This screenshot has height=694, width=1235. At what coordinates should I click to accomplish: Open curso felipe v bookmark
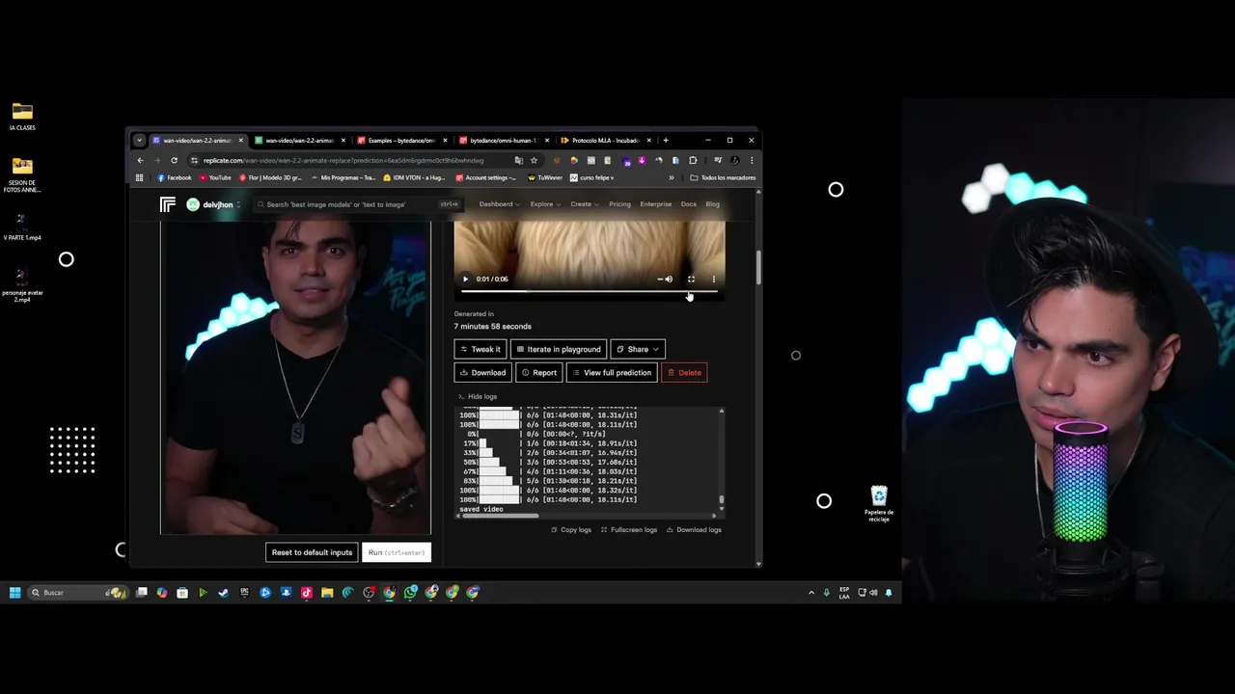591,177
